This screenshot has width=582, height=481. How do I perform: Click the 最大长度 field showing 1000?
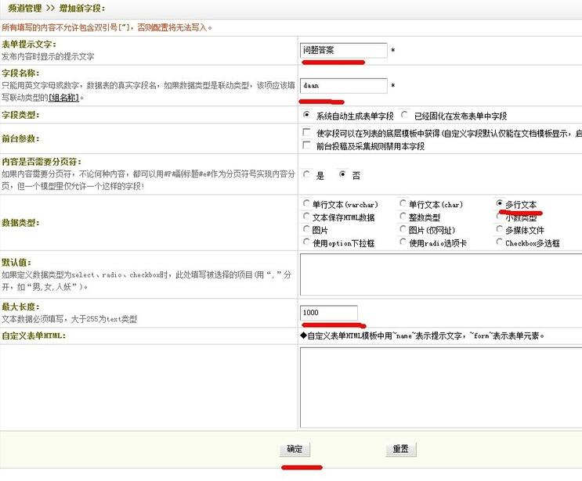328,312
